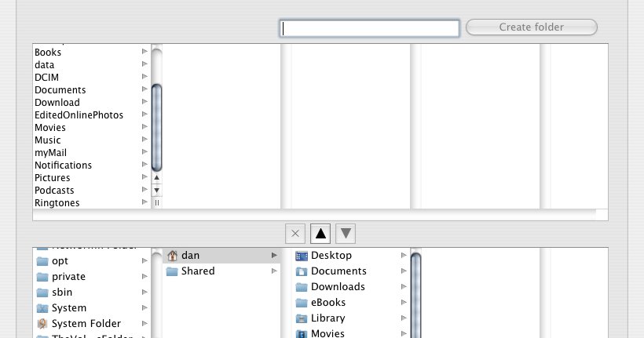Select the dan row text
This screenshot has height=338, width=644.
tap(190, 255)
